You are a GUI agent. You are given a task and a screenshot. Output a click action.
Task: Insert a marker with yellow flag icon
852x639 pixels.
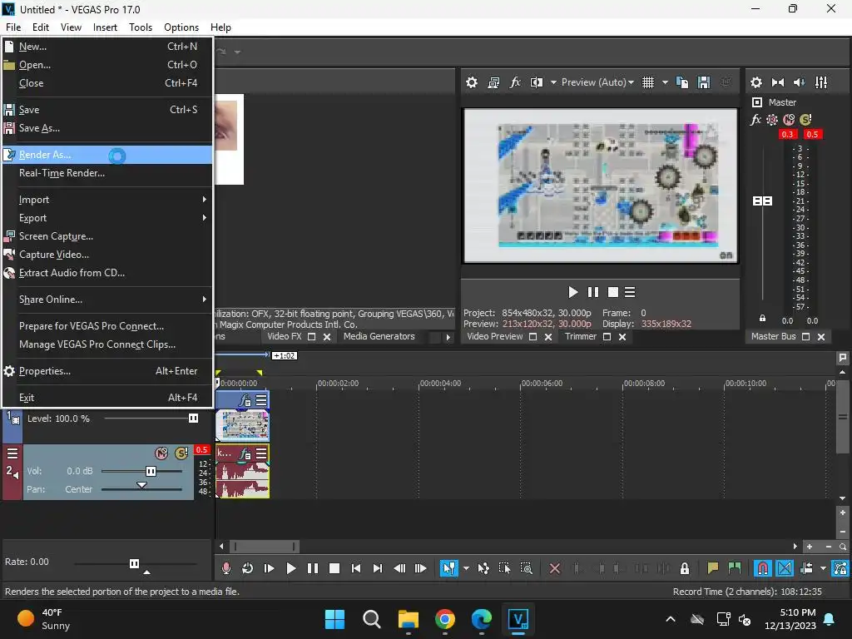coord(713,568)
